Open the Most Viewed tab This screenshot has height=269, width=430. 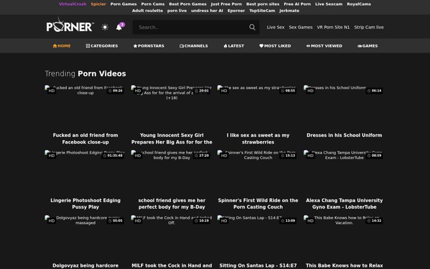coord(324,46)
